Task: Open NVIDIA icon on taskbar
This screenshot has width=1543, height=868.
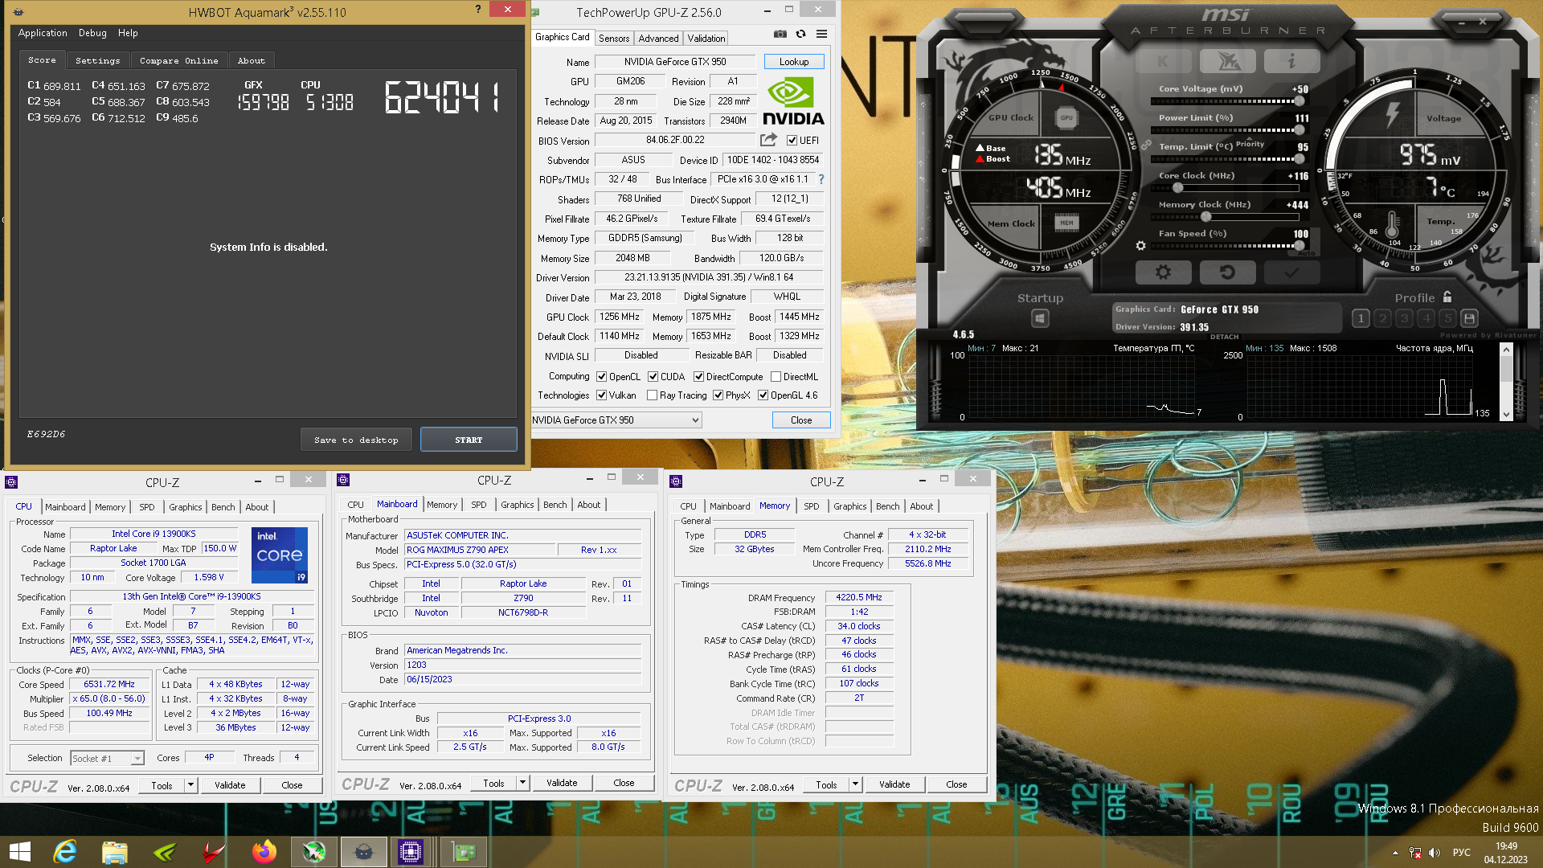Action: (x=164, y=852)
